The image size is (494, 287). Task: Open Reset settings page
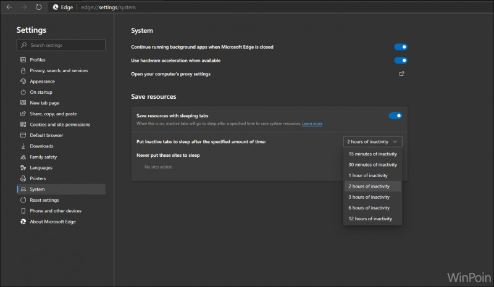pyautogui.click(x=61, y=200)
